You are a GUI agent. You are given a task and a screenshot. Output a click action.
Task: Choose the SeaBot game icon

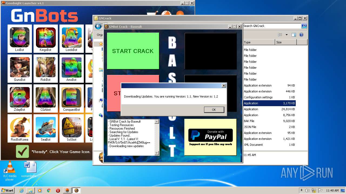click(x=45, y=128)
